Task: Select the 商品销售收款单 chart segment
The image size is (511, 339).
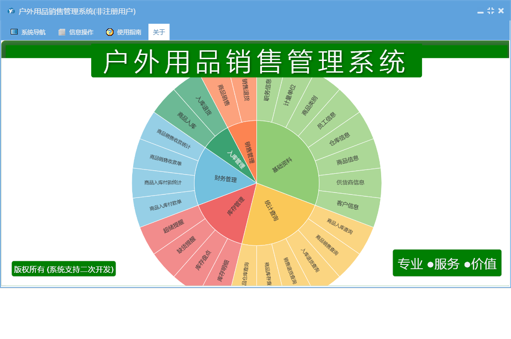Action: click(x=166, y=160)
